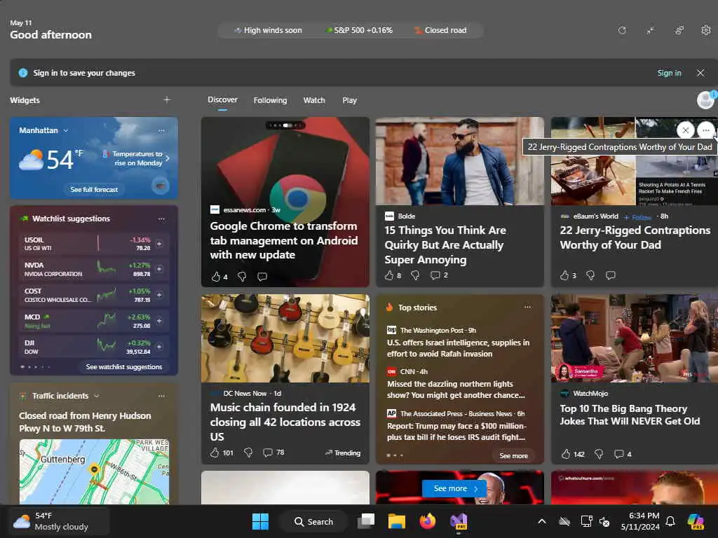Add DJI to the watchlist

tap(159, 347)
